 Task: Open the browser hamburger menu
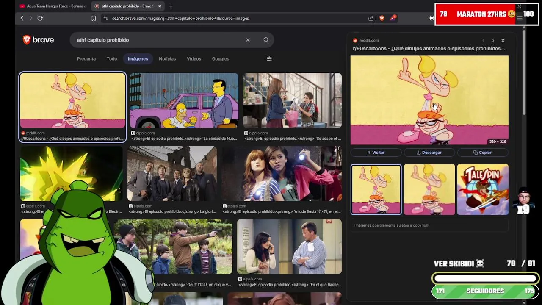point(520,18)
